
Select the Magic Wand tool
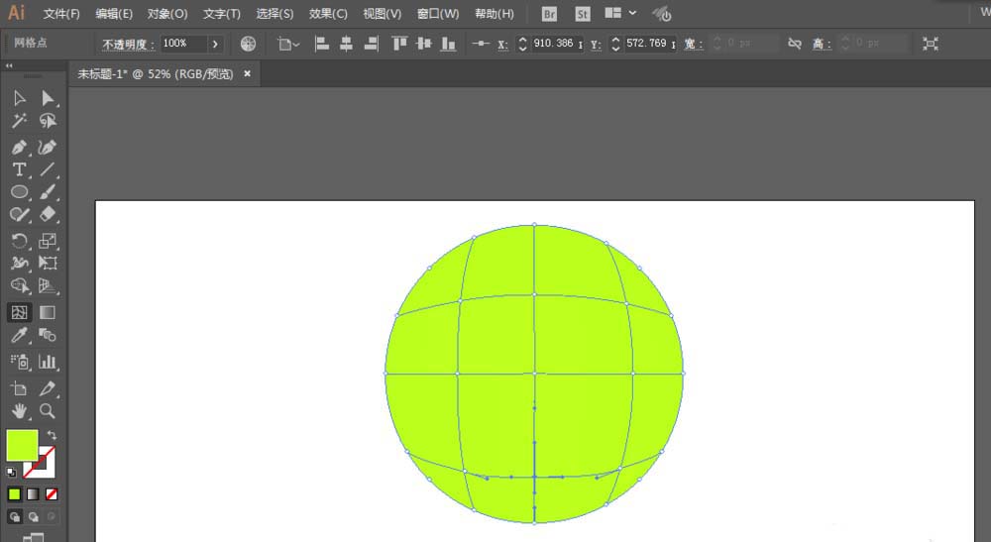(x=19, y=121)
